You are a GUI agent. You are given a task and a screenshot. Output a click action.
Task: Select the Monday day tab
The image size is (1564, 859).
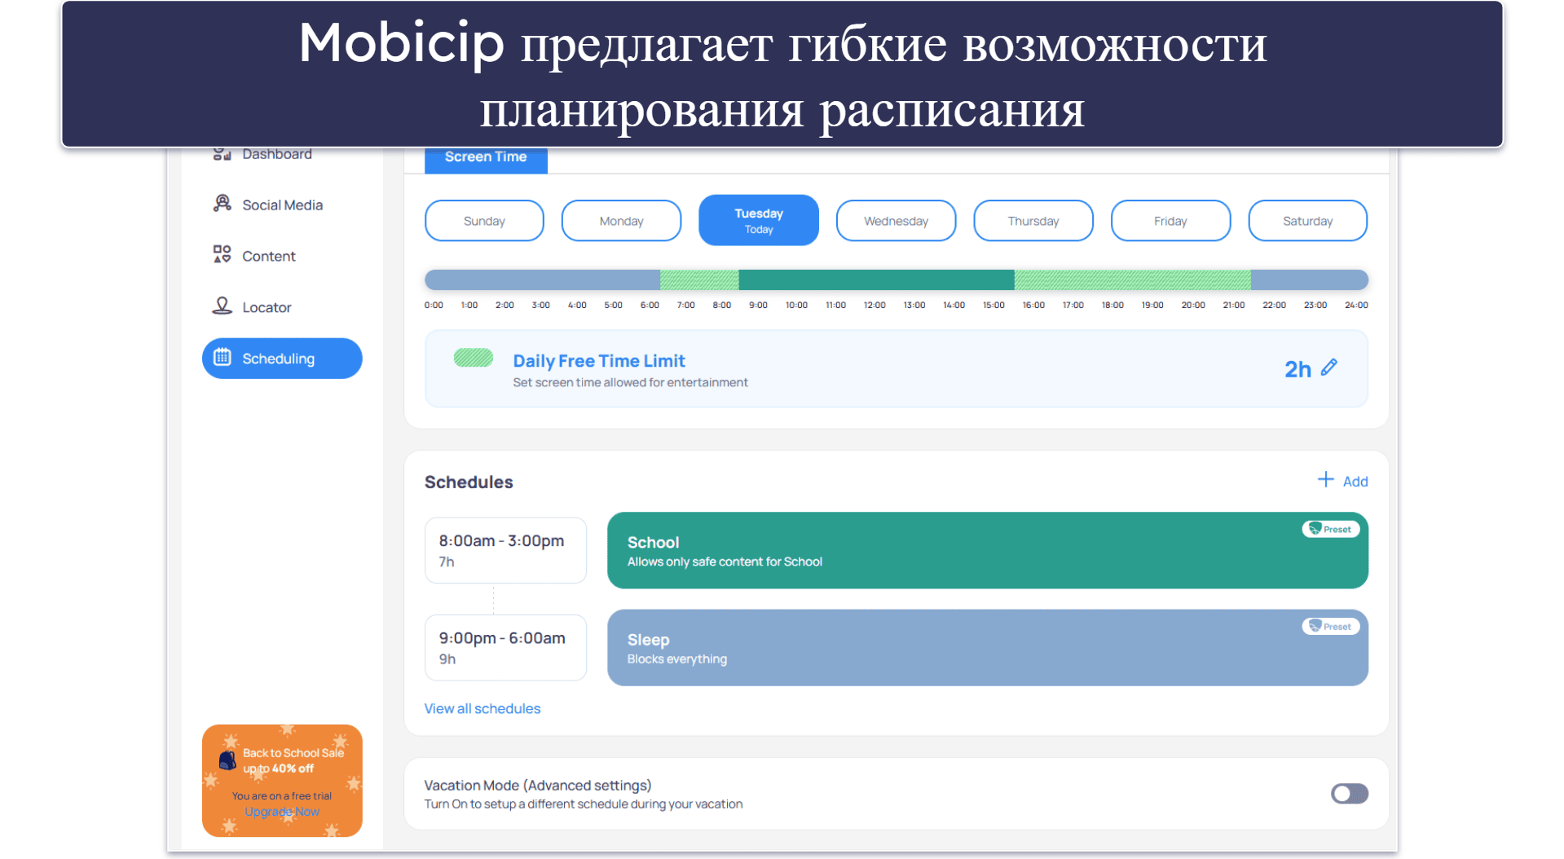[621, 221]
